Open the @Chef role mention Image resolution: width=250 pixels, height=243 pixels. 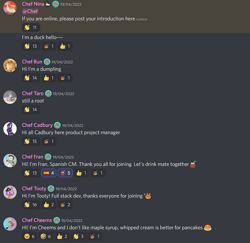(x=30, y=11)
